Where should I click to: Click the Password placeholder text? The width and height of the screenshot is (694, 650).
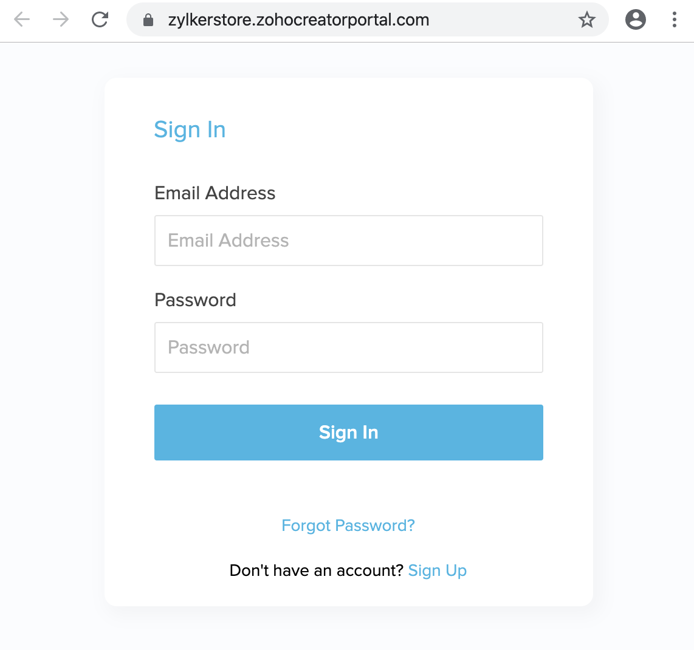click(x=208, y=347)
